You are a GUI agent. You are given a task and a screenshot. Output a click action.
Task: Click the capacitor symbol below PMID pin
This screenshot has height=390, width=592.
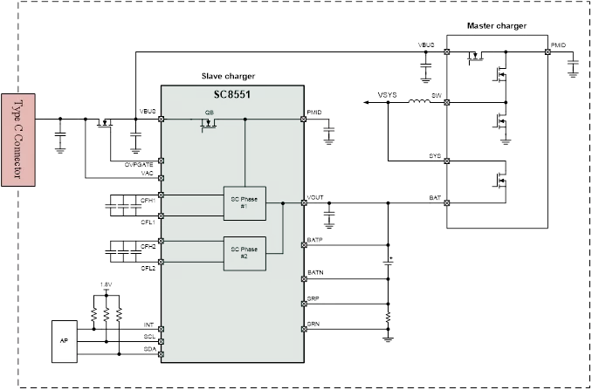(328, 130)
